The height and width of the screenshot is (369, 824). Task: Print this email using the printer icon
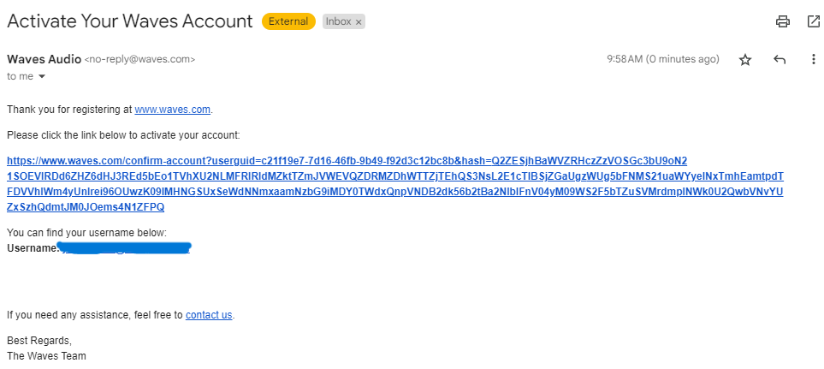[x=782, y=21]
